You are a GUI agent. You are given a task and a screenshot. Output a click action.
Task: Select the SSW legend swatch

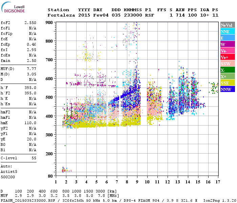coord(228,64)
